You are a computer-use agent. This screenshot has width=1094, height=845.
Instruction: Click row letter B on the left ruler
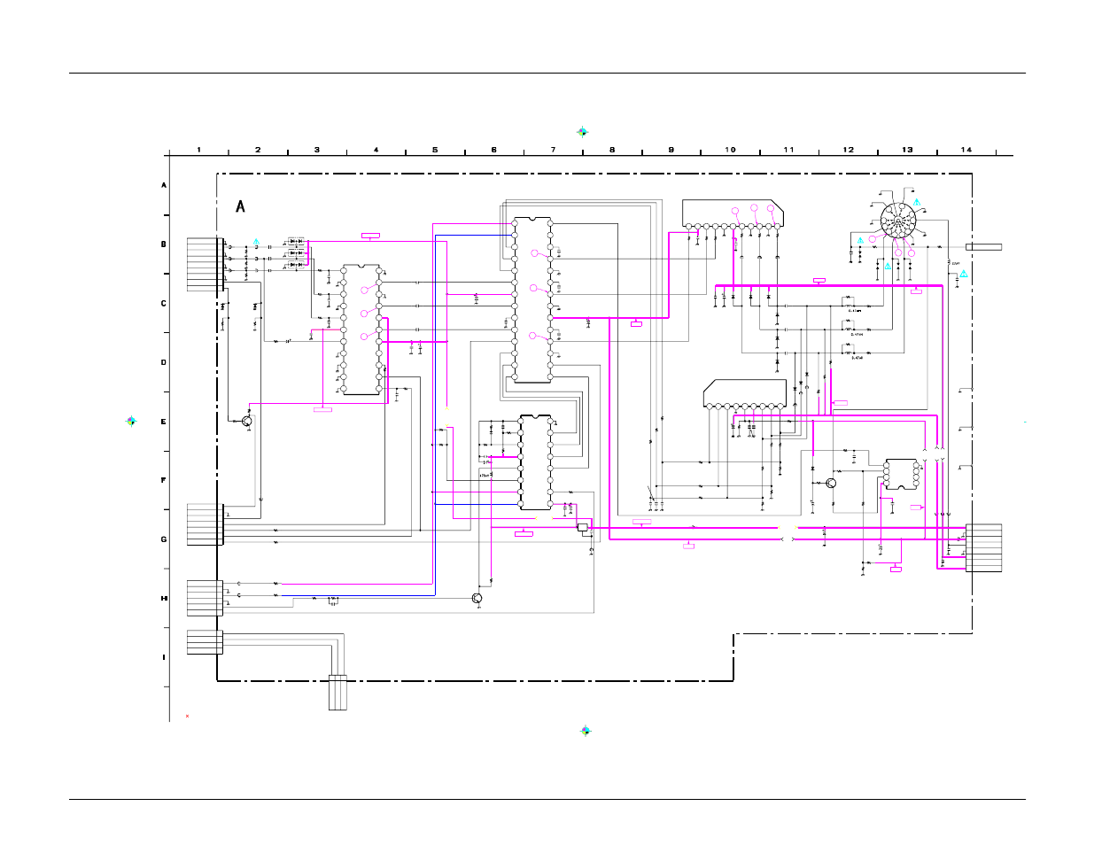[x=163, y=244]
